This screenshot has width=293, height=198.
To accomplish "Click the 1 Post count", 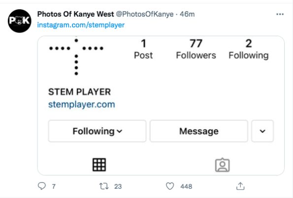I will click(x=143, y=49).
